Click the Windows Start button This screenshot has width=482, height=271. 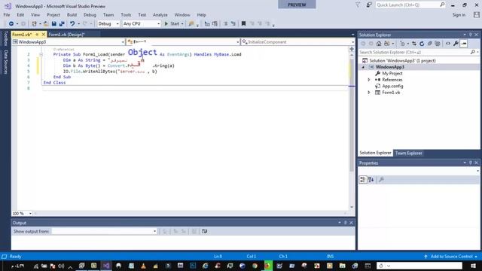pos(473,266)
